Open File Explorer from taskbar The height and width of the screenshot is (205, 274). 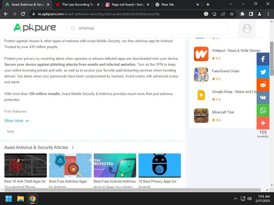[x=20, y=199]
